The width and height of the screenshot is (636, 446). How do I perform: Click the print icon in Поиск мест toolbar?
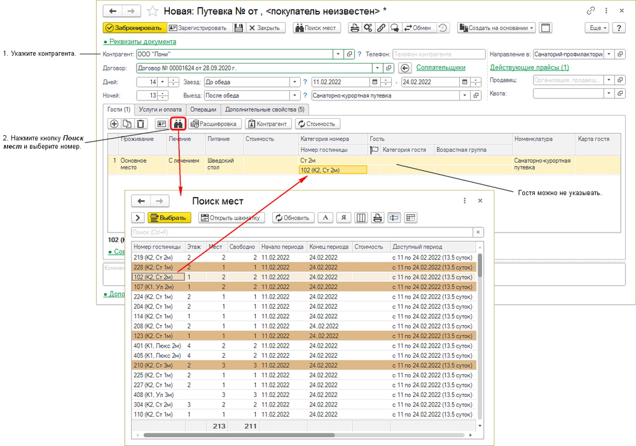tap(377, 218)
